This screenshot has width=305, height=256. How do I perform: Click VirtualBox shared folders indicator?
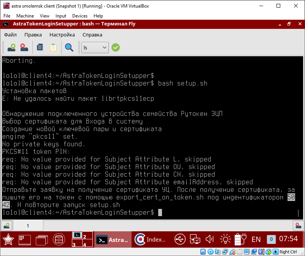click(x=240, y=252)
